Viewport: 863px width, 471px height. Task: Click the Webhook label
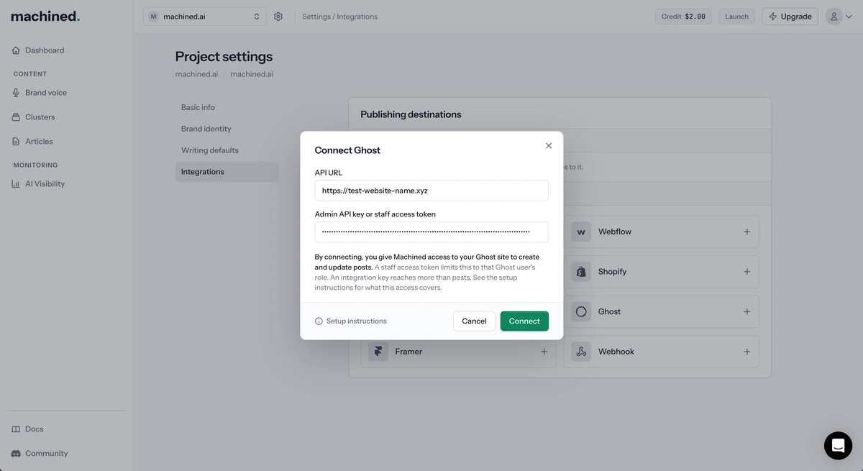pyautogui.click(x=616, y=352)
